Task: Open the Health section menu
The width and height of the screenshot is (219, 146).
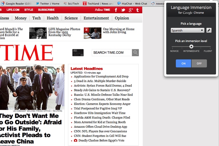Action: point(53,18)
